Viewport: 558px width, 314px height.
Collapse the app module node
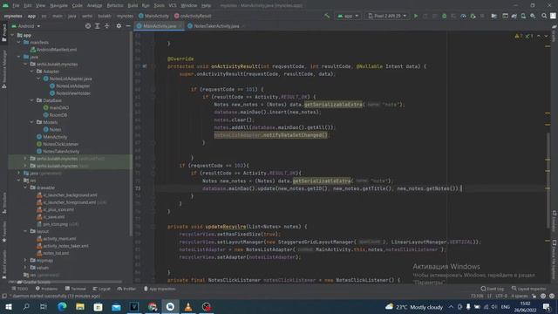(x=13, y=35)
